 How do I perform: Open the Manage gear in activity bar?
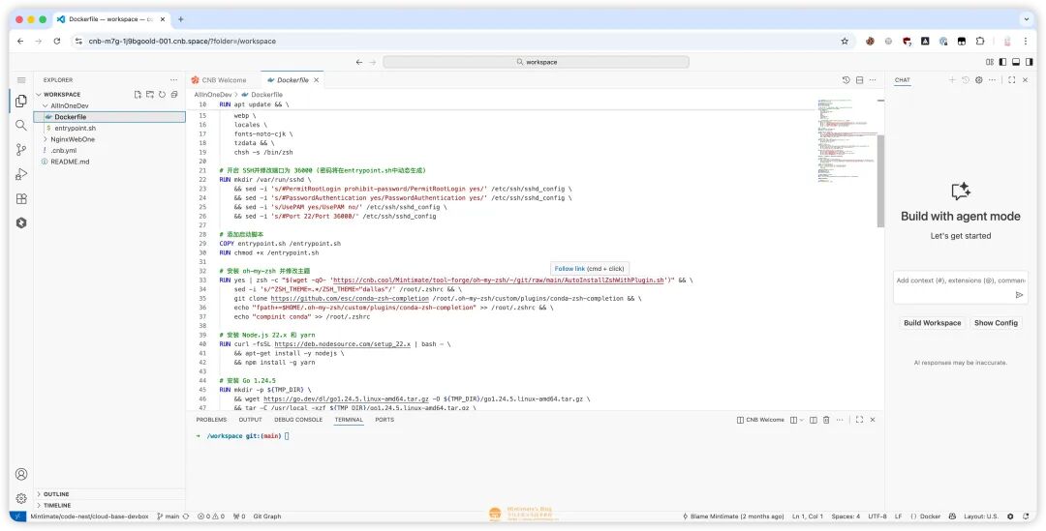(x=21, y=498)
